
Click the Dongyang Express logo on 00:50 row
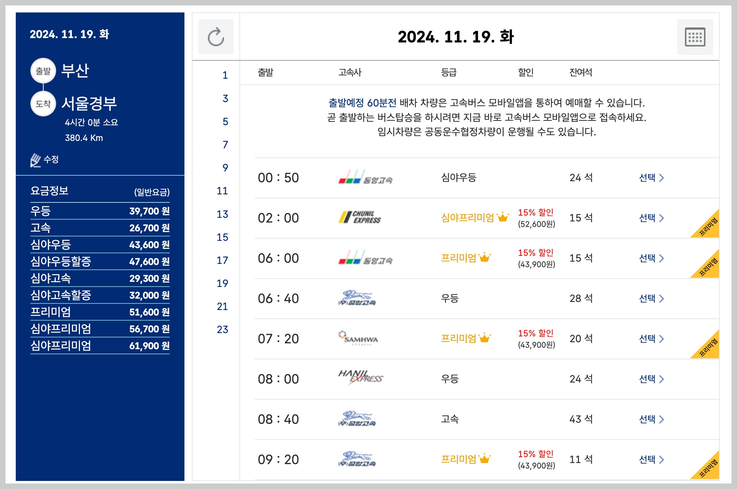point(365,178)
